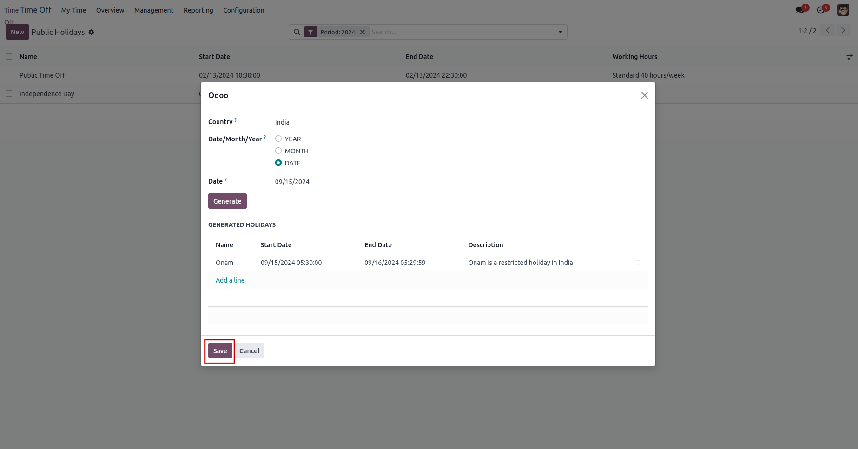Screen dimensions: 858x449
Task: Go to the previous page arrow
Action: pyautogui.click(x=828, y=30)
